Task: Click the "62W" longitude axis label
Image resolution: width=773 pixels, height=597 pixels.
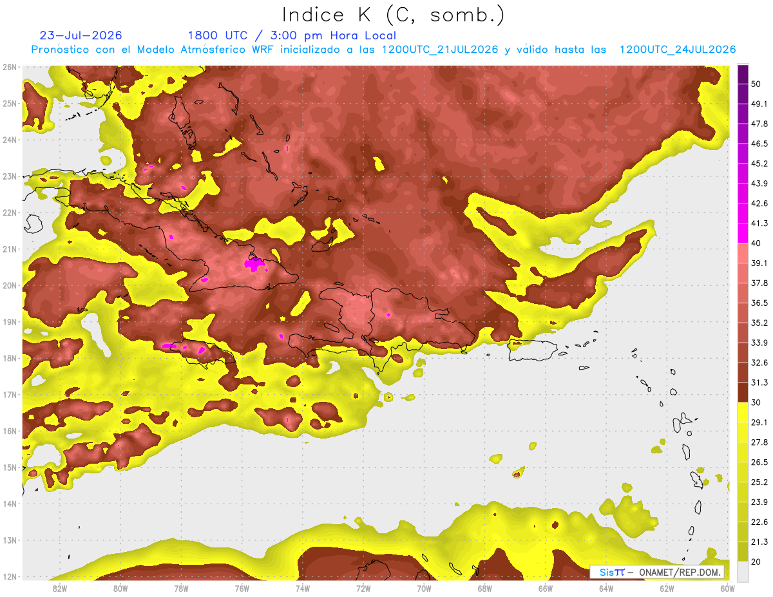Action: coord(667,588)
